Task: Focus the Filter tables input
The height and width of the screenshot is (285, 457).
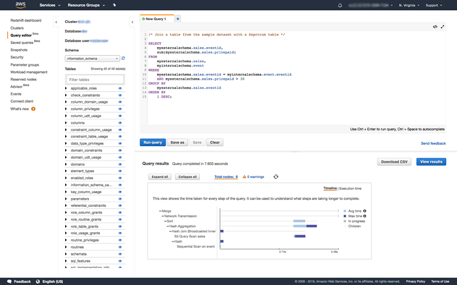Action: pos(95,79)
